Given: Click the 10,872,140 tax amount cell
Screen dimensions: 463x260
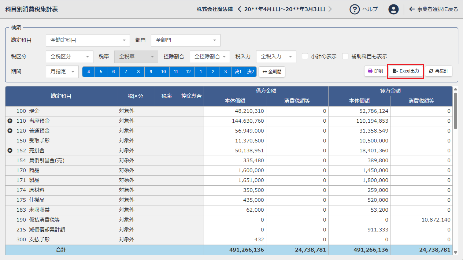Looking at the screenshot, I should pyautogui.click(x=421, y=220).
